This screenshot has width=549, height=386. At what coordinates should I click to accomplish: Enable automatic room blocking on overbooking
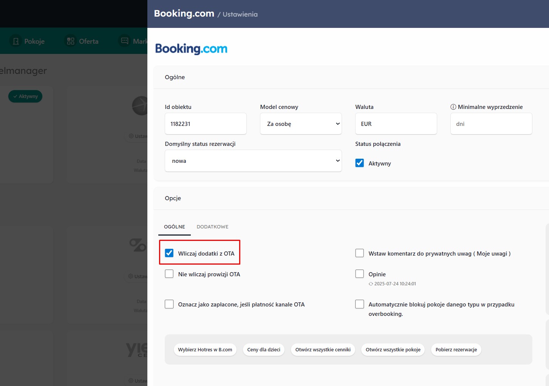[360, 304]
